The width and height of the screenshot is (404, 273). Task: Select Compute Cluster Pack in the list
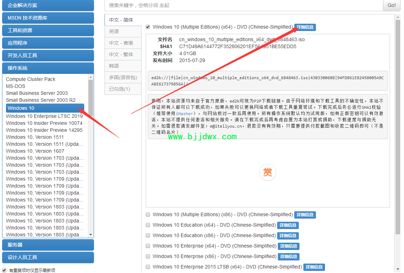tap(30, 79)
